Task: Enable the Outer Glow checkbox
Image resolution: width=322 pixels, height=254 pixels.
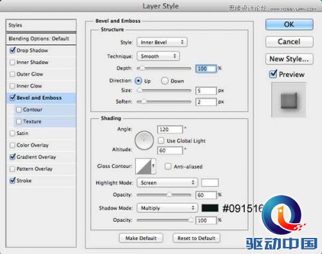Action: click(x=12, y=74)
